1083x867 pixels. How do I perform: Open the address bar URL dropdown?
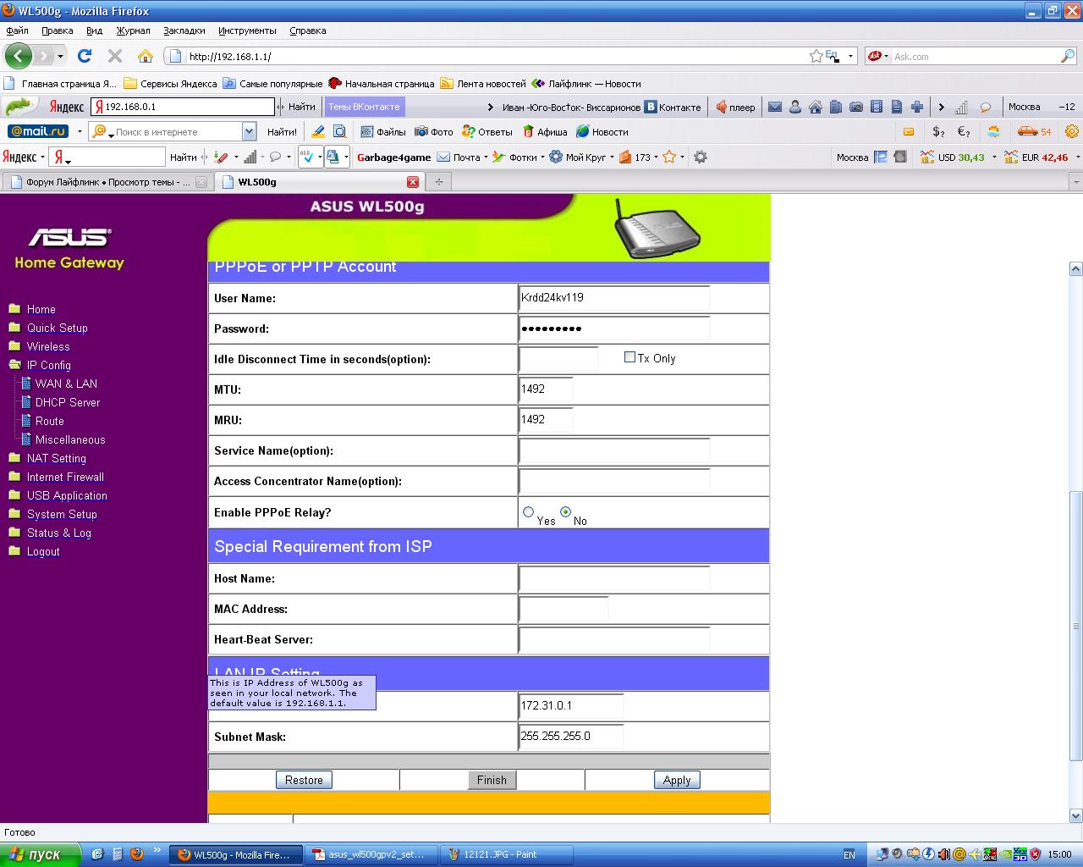click(x=851, y=56)
